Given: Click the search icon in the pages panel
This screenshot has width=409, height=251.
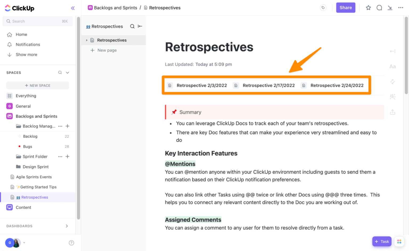Looking at the screenshot, I should [132, 26].
